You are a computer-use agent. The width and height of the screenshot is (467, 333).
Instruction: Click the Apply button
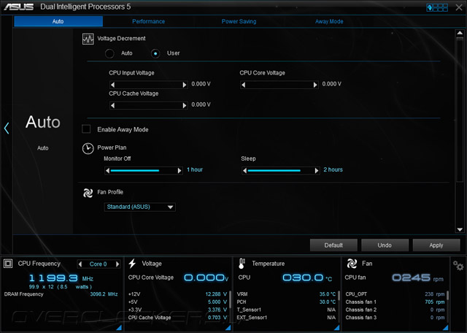(436, 245)
